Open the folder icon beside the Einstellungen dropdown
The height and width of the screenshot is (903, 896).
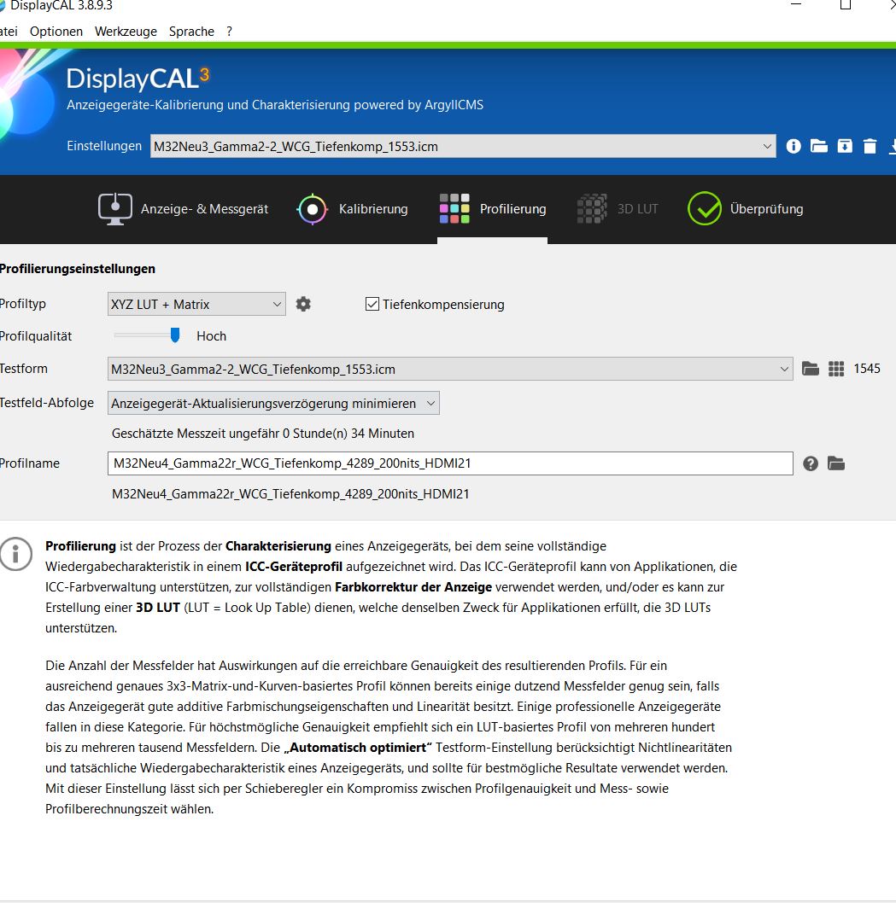point(819,146)
